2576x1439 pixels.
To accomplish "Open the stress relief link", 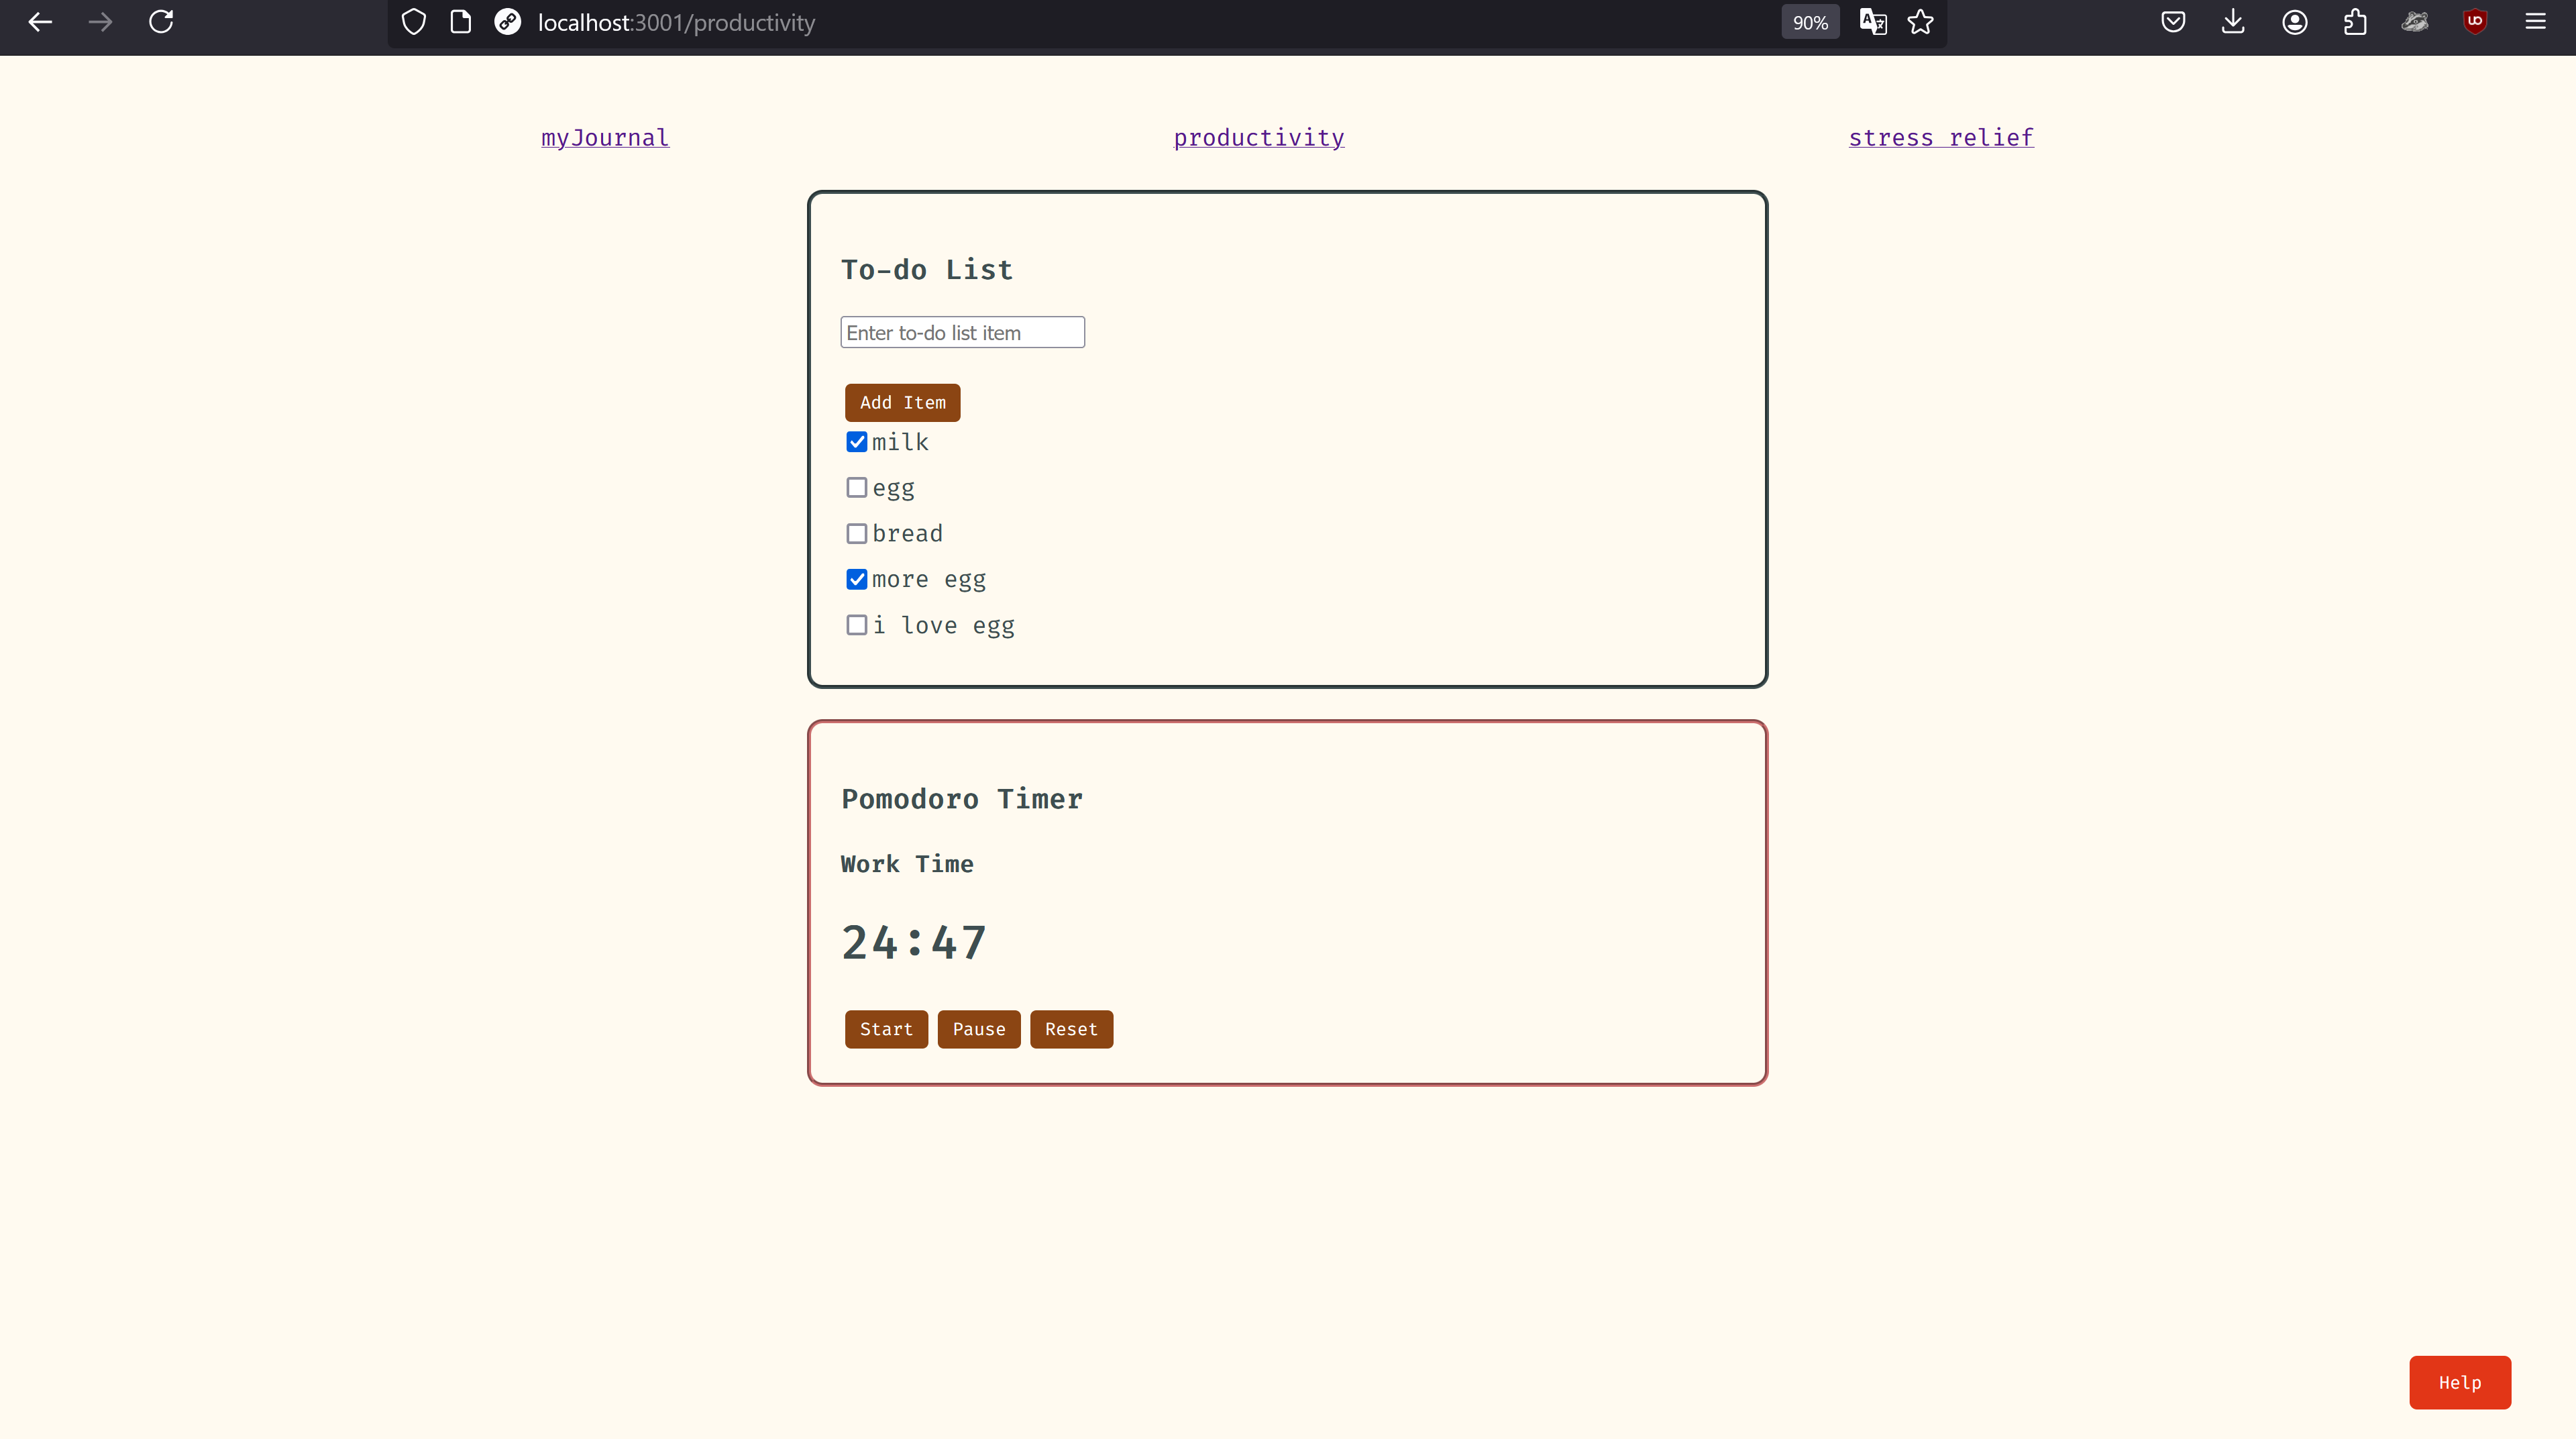I will 1940,138.
